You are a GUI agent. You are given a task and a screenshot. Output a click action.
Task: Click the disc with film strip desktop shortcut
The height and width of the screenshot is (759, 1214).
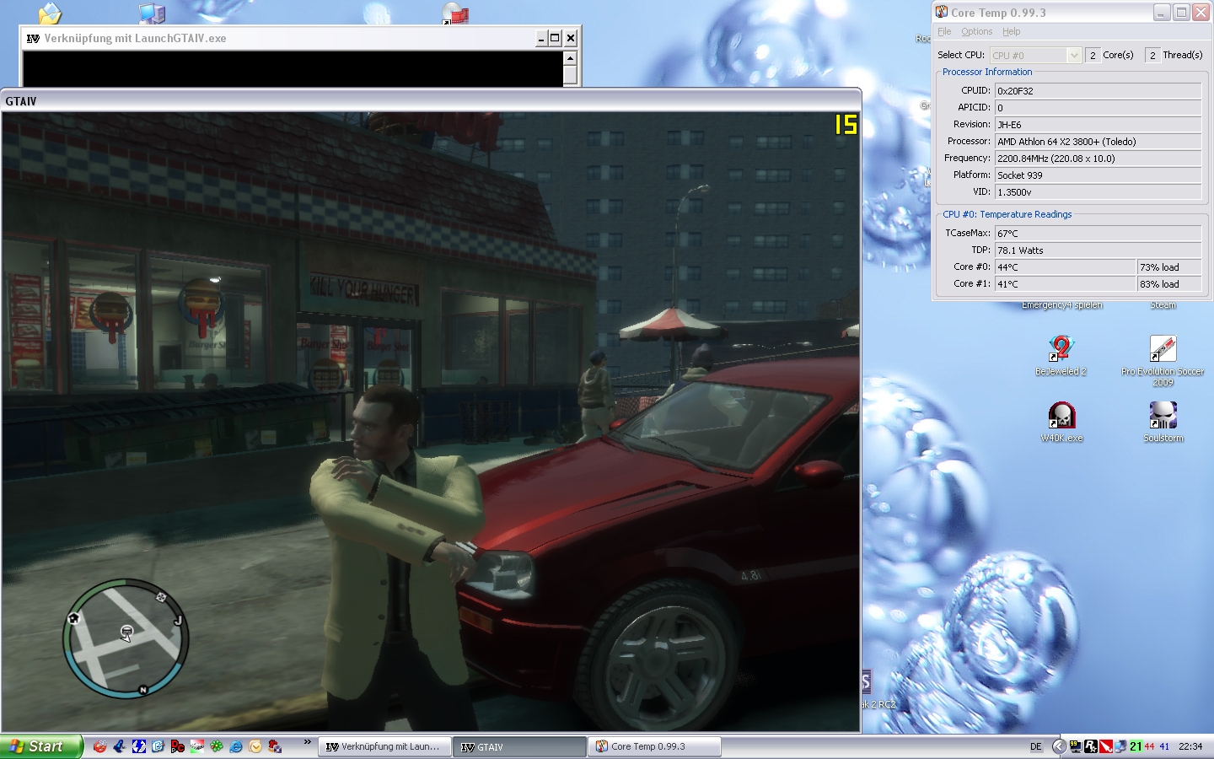click(455, 13)
